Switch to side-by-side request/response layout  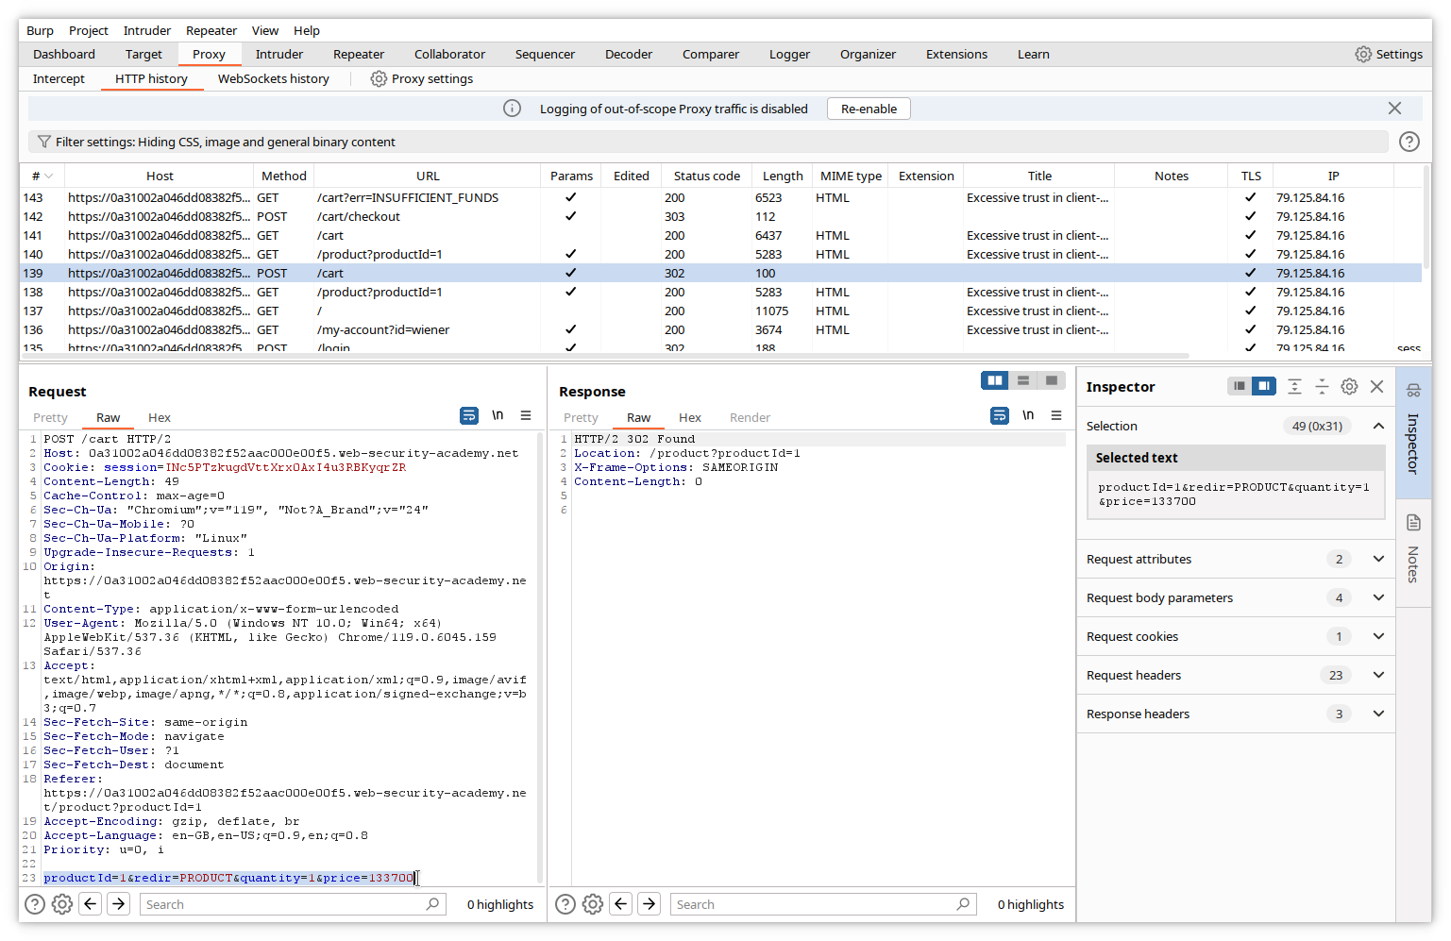994,380
